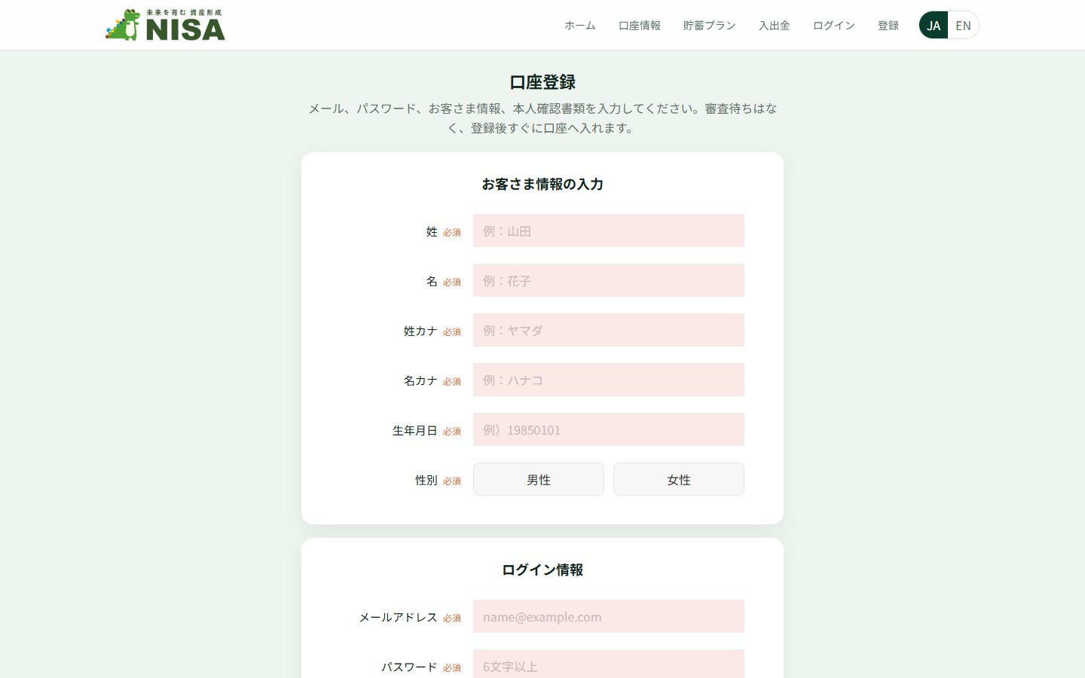Open the ログイン page link
The width and height of the screenshot is (1085, 678).
point(834,26)
